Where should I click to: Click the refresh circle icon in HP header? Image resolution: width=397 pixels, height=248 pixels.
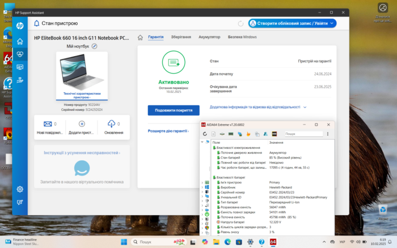click(240, 24)
